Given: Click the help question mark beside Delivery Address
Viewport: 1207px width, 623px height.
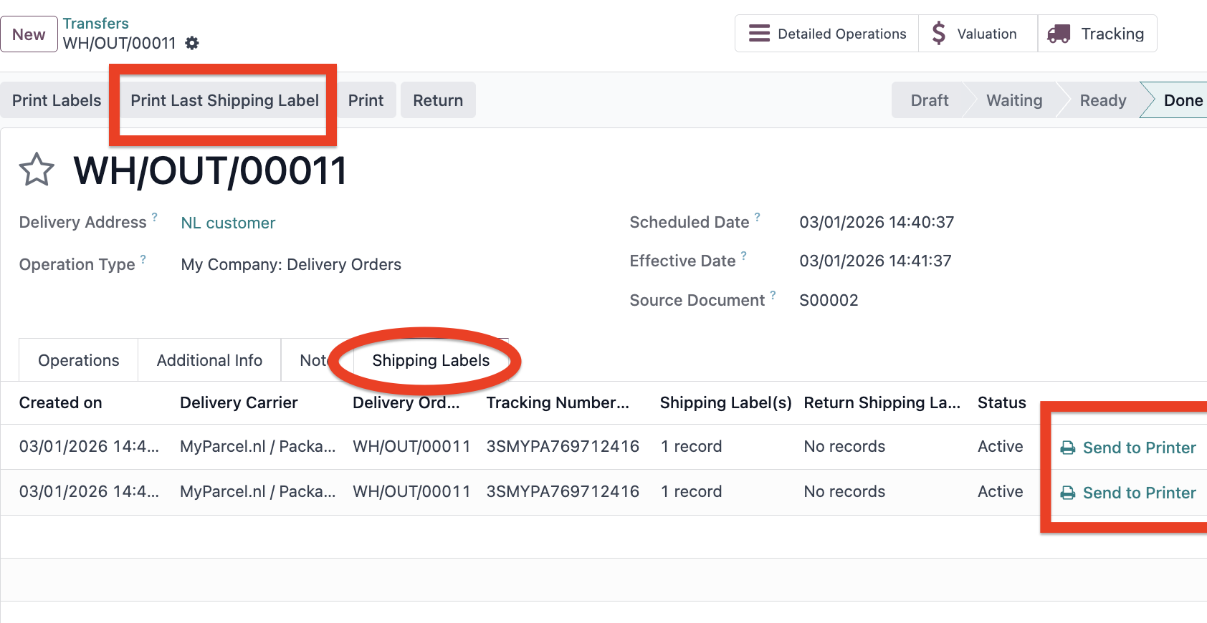Looking at the screenshot, I should pyautogui.click(x=155, y=216).
